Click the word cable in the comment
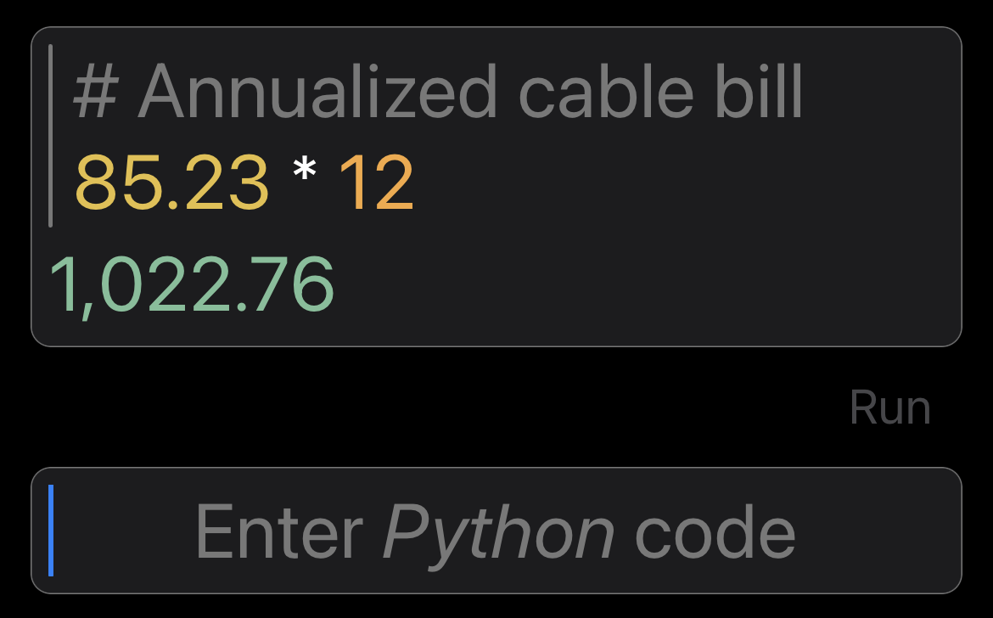993x618 pixels. (606, 93)
